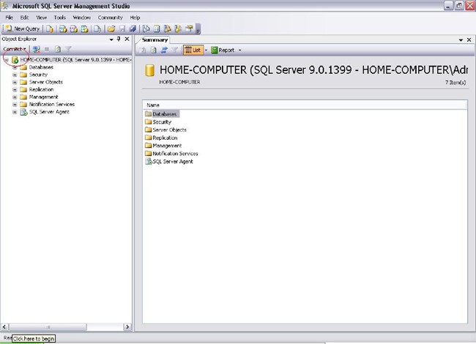This screenshot has height=344, width=476.
Task: Select Security in the Summary list
Action: coord(162,122)
